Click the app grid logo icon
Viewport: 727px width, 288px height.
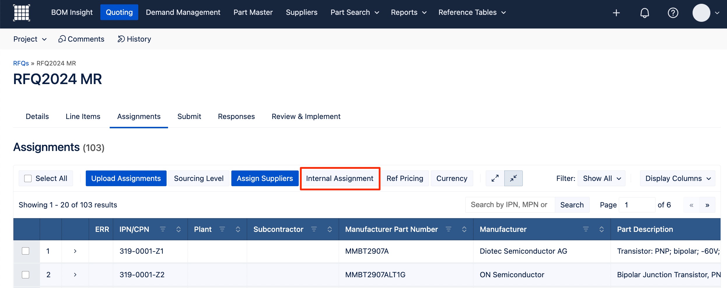click(x=22, y=13)
